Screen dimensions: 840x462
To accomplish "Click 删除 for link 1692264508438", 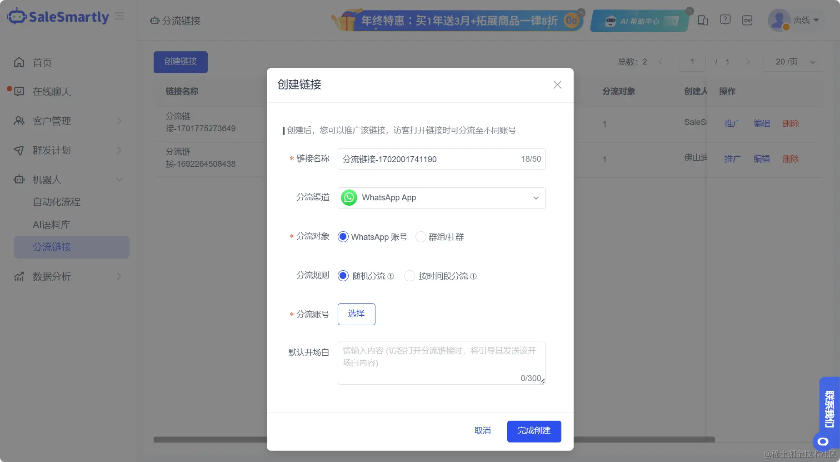I will (790, 159).
